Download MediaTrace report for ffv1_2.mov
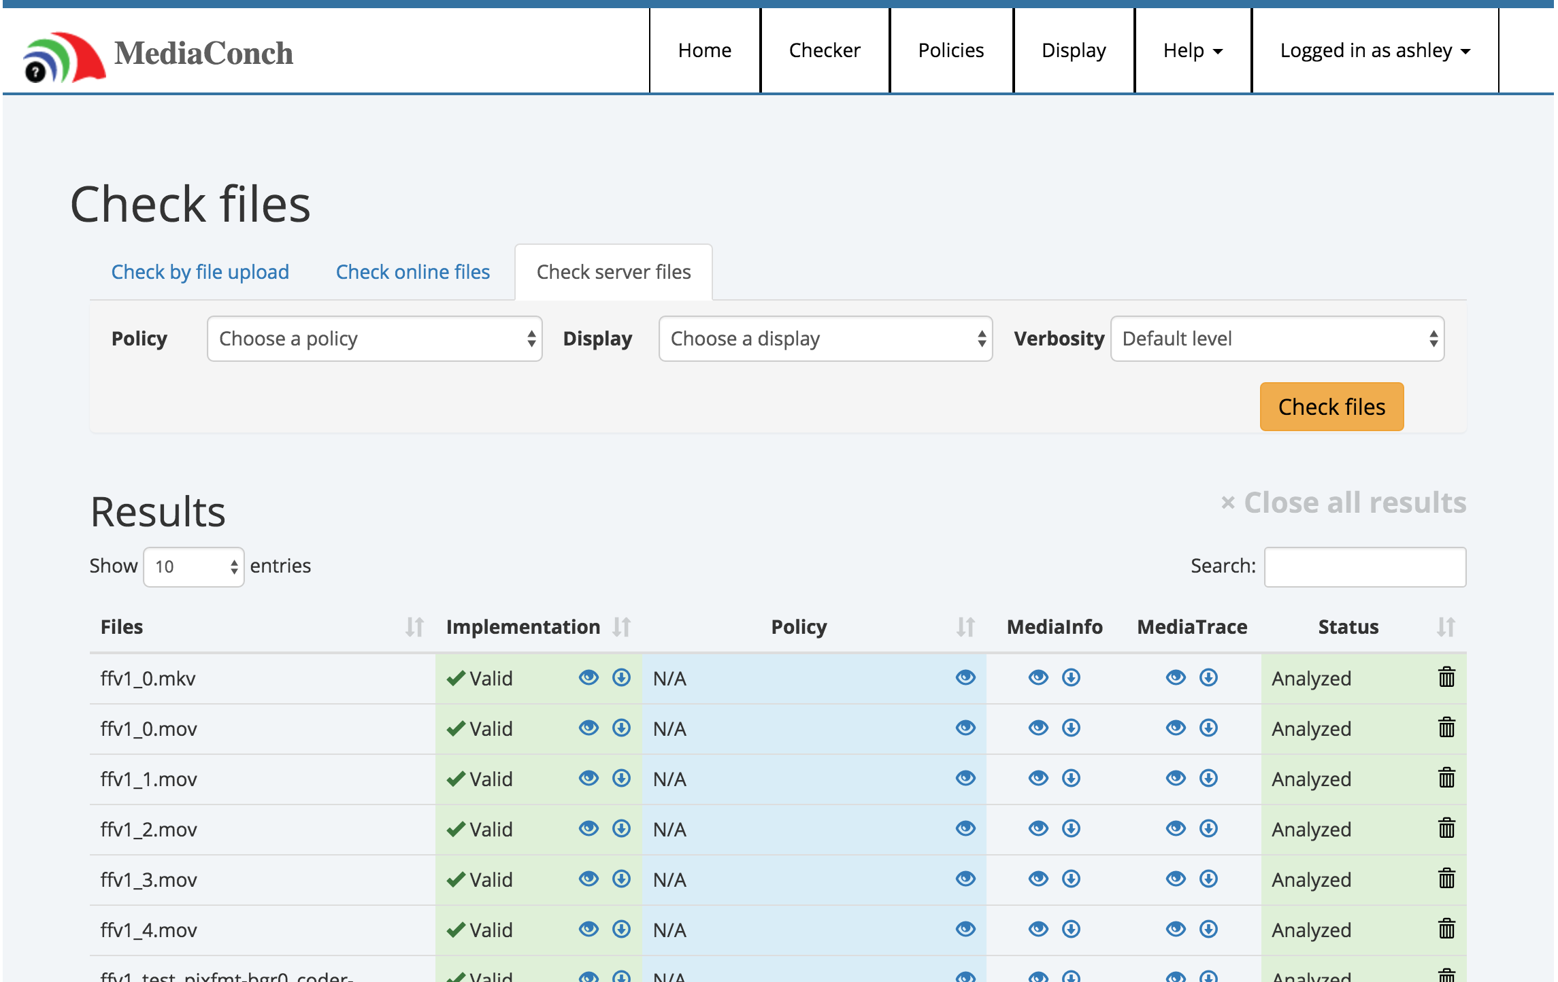This screenshot has height=982, width=1558. pyautogui.click(x=1208, y=828)
